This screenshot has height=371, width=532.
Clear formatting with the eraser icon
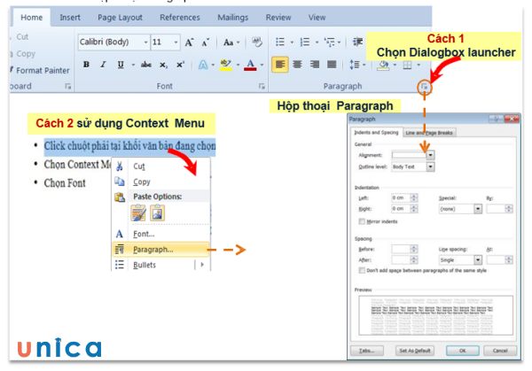[257, 43]
